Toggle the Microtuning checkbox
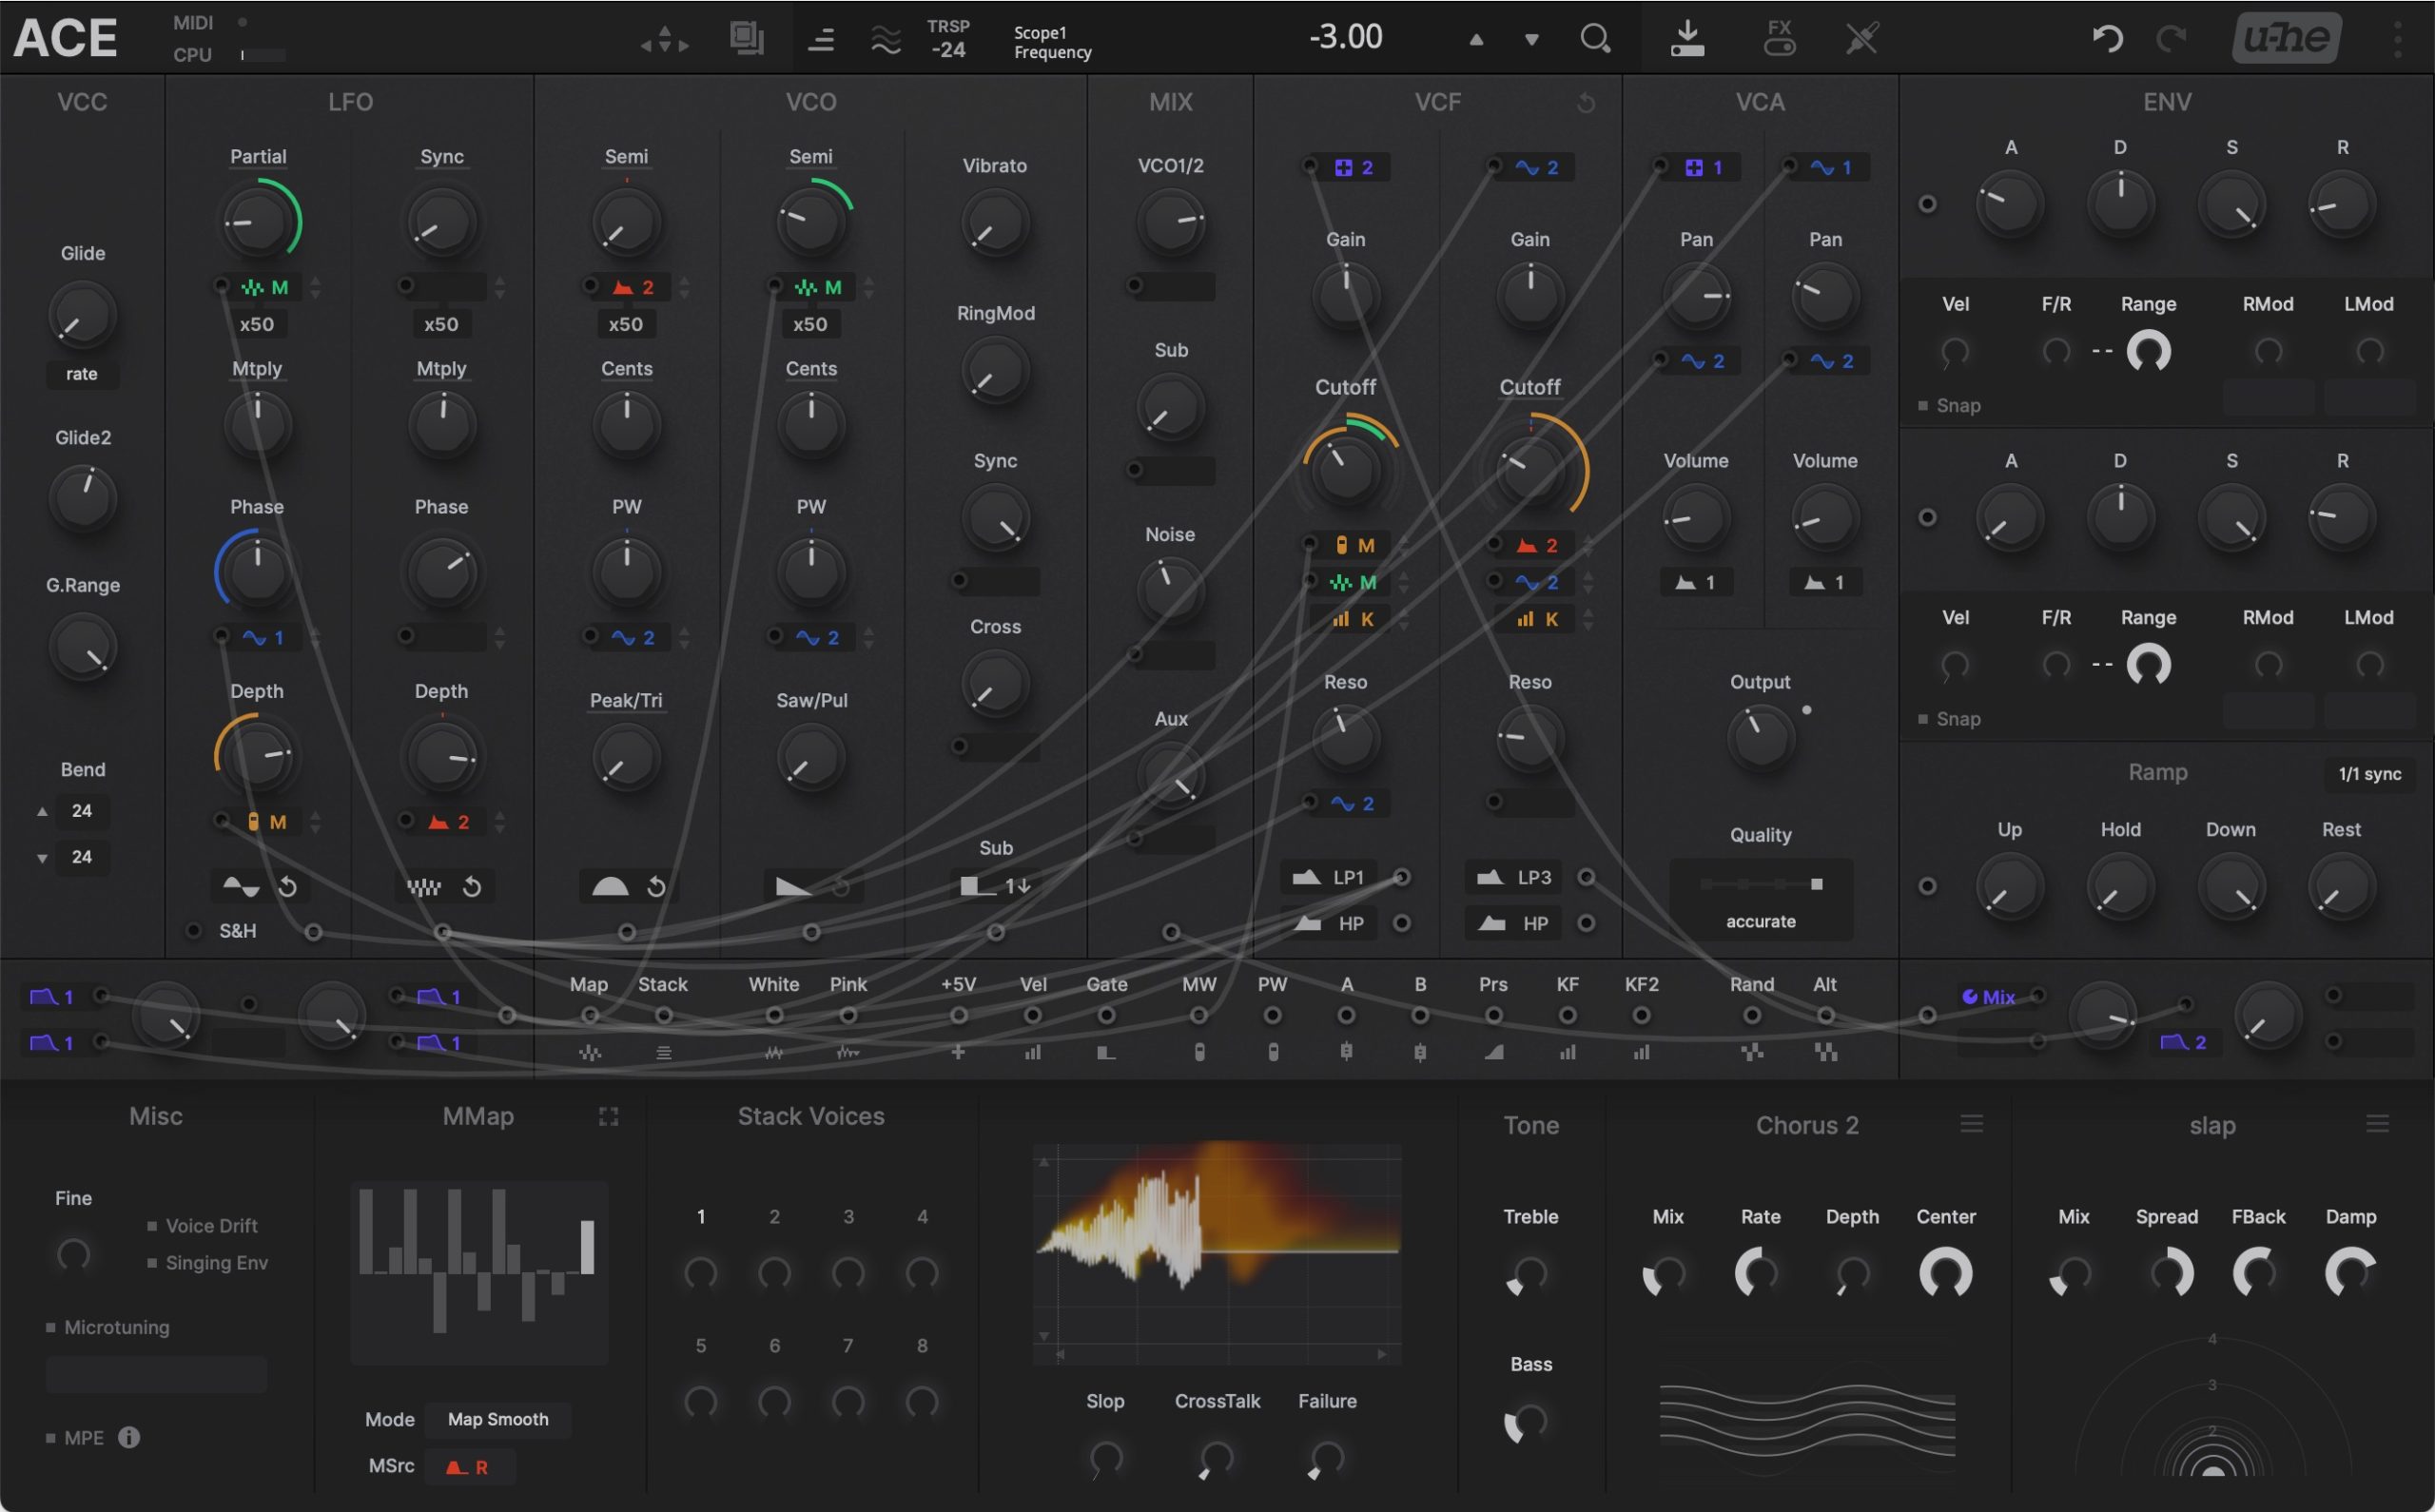 pos(107,1327)
